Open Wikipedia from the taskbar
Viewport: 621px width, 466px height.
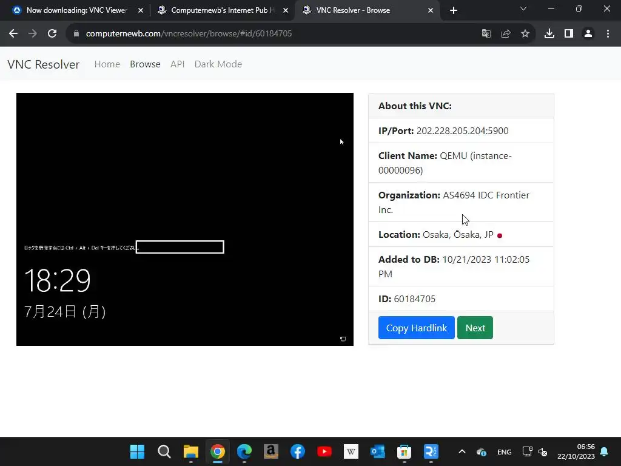coord(351,451)
